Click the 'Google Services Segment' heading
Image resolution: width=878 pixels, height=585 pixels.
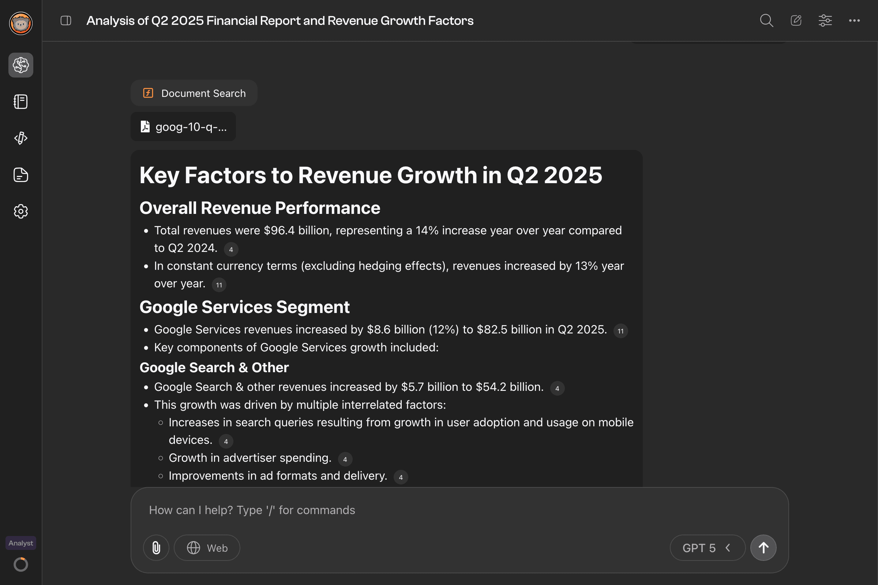(244, 307)
